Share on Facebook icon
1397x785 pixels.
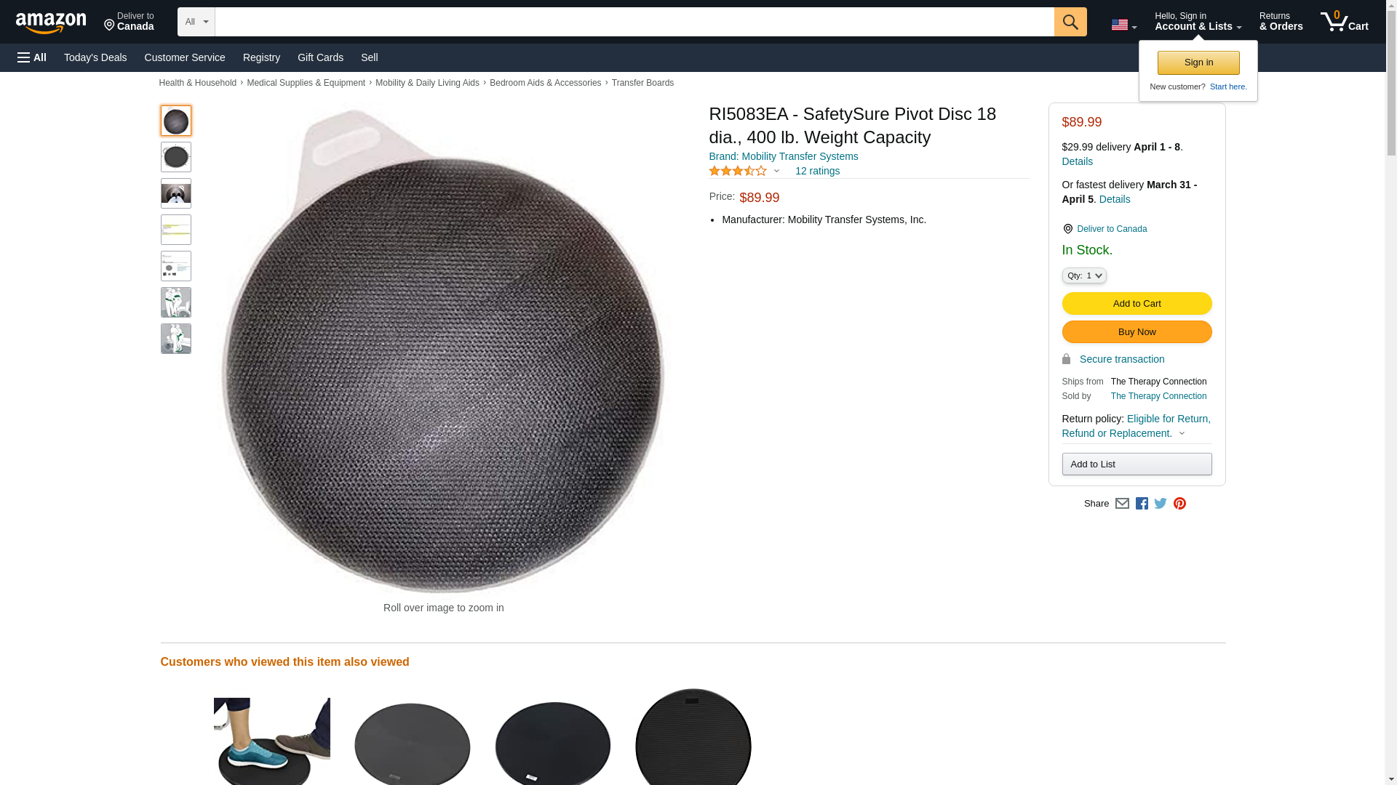[1142, 504]
